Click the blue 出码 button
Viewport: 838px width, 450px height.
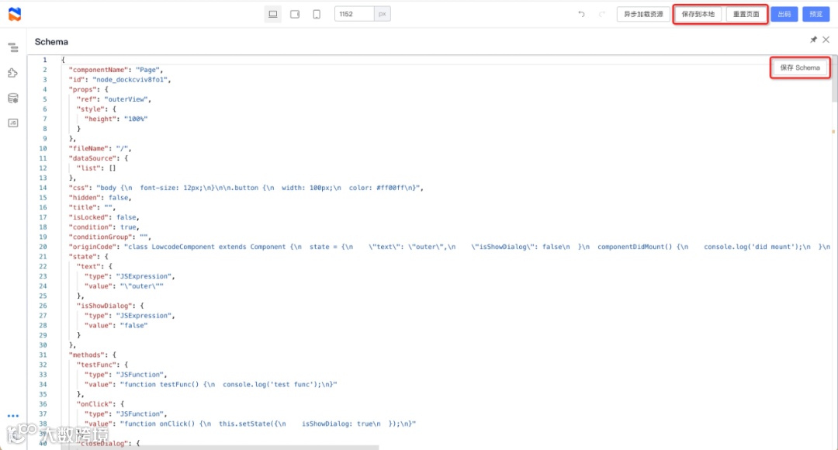click(x=784, y=15)
